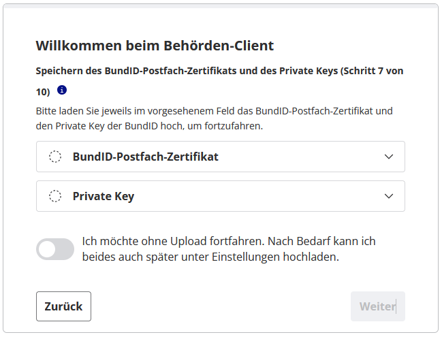Enable the continue-without-upload toggle switch
This screenshot has height=337, width=442.
55,249
